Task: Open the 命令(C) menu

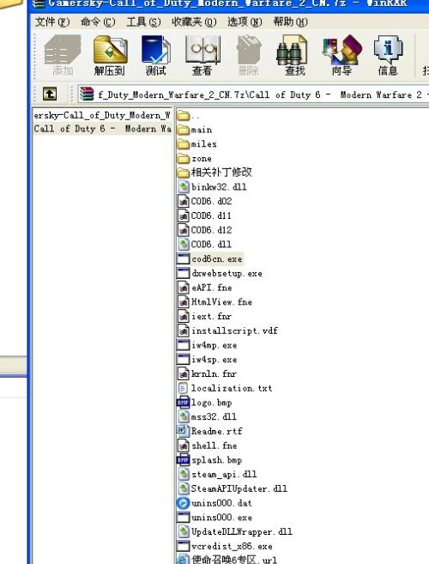Action: pyautogui.click(x=98, y=22)
